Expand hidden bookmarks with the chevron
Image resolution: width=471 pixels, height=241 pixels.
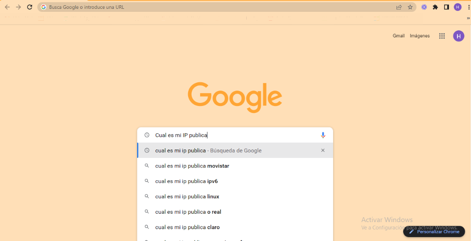[x=468, y=18]
